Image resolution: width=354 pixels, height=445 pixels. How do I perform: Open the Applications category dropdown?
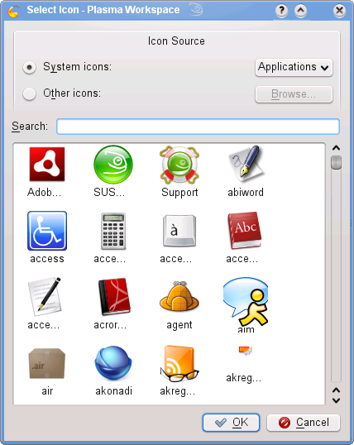pos(294,67)
